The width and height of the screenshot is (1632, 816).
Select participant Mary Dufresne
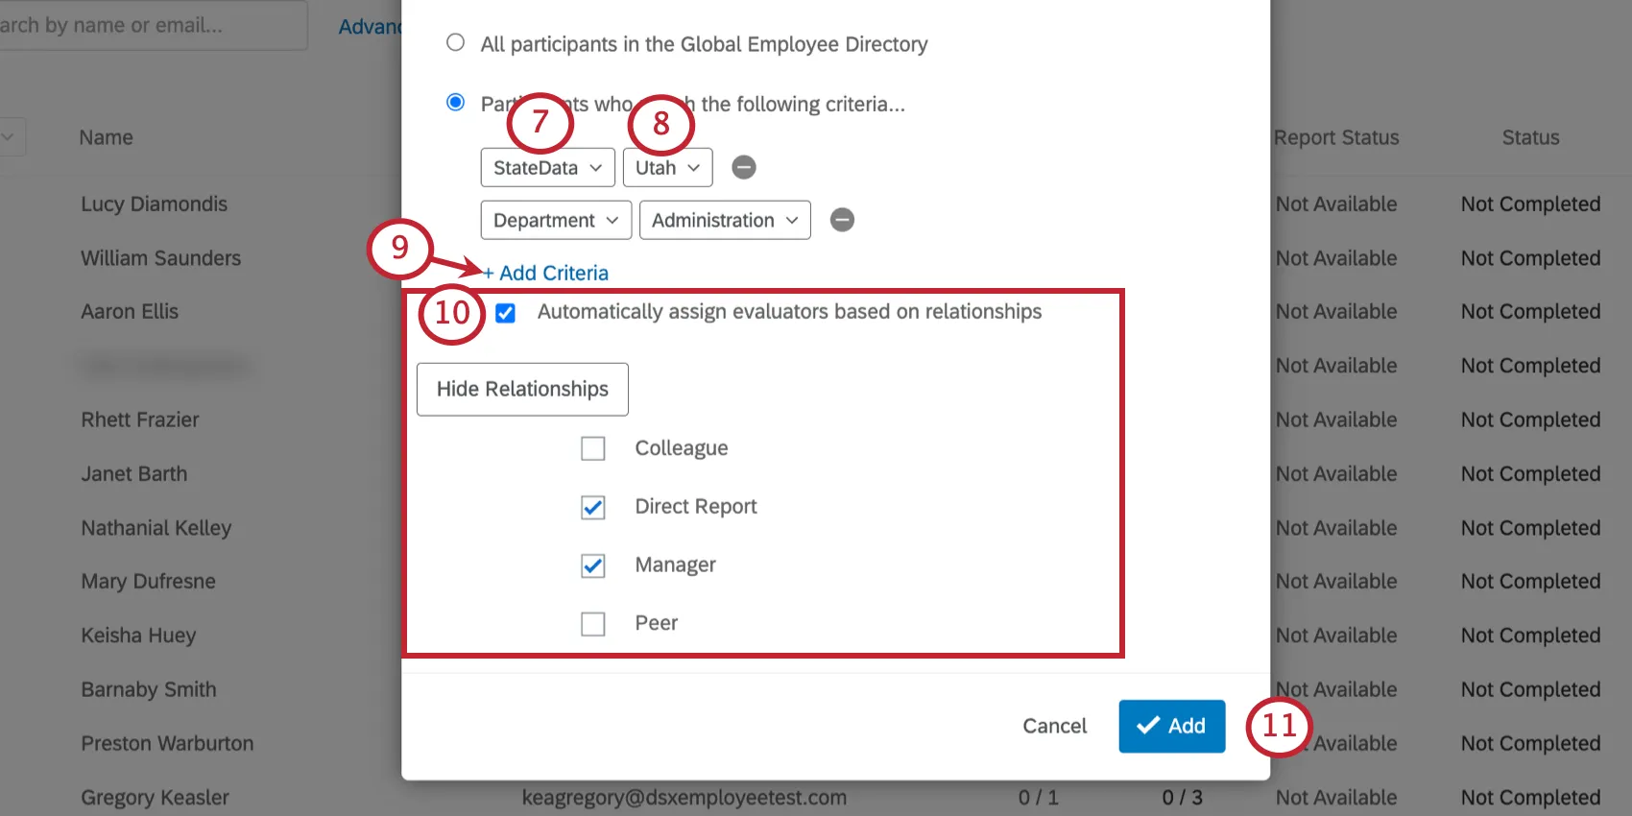[x=148, y=582]
